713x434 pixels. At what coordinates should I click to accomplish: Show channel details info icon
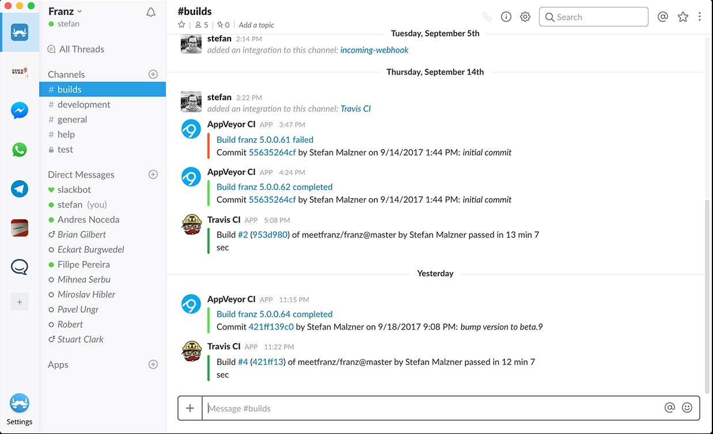coord(506,17)
